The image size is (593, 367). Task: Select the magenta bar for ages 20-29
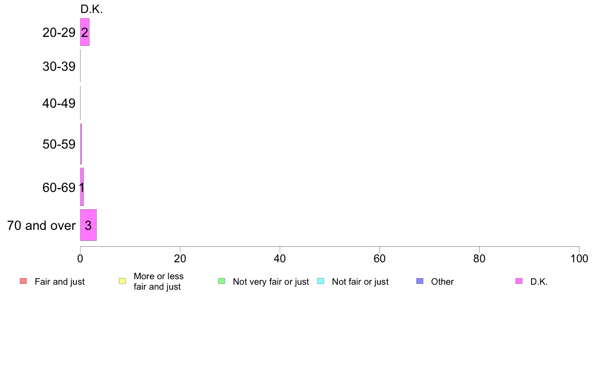[85, 32]
